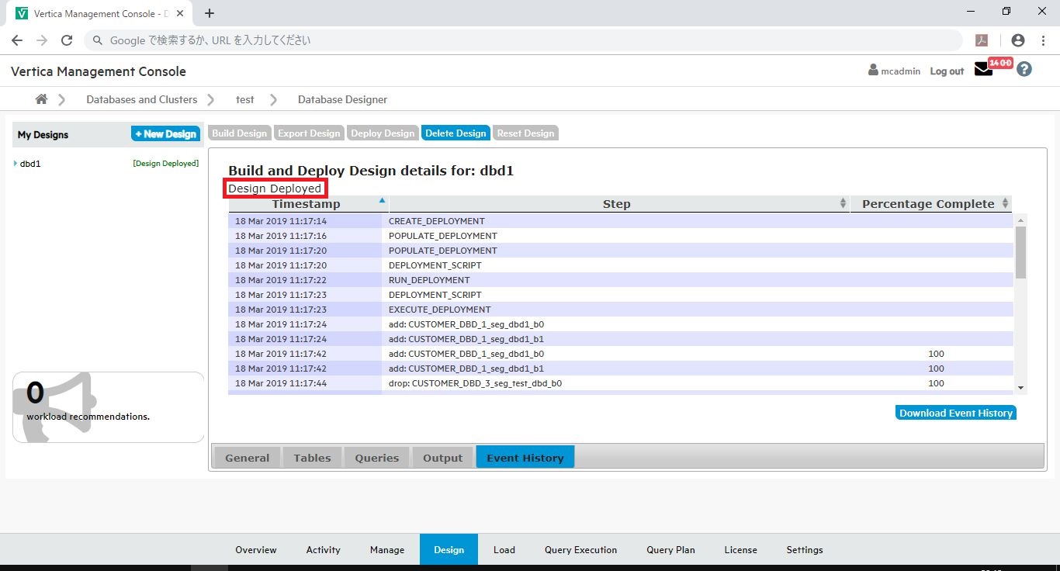
Task: Open a new browser tab
Action: (210, 13)
